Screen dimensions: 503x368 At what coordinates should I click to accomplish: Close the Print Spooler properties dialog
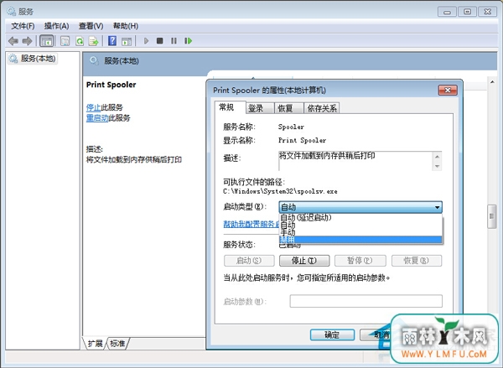(448, 91)
